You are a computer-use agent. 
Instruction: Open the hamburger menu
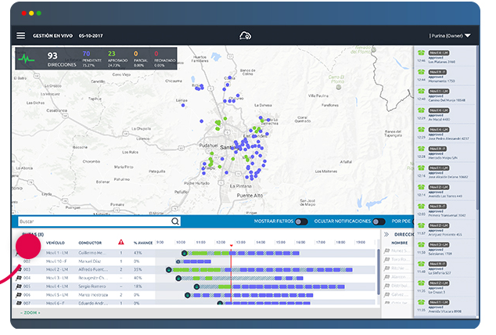point(21,35)
